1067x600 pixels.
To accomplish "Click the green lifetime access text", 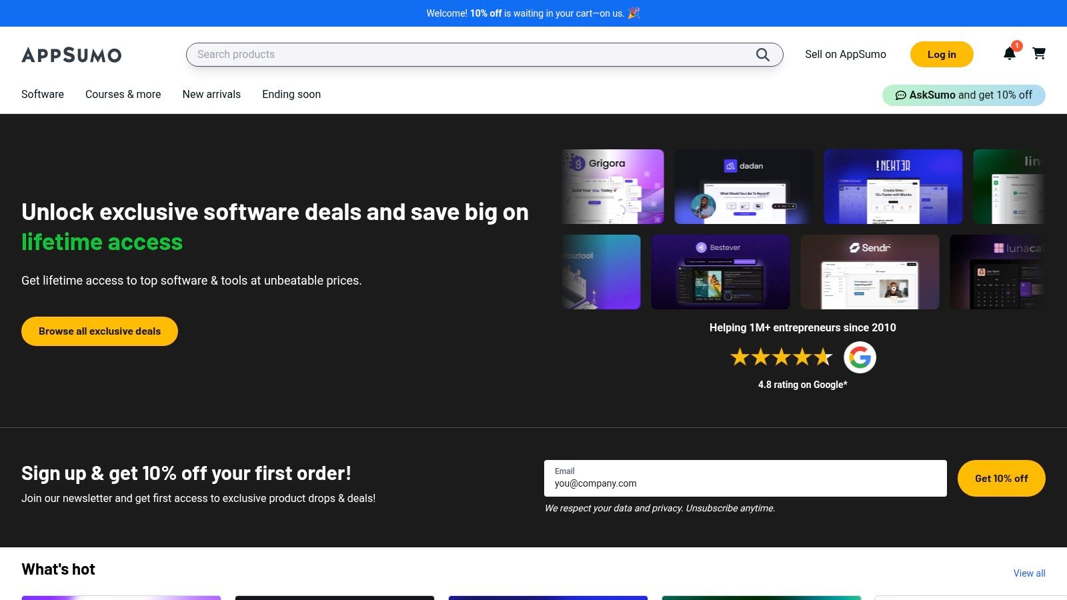I will pos(102,242).
